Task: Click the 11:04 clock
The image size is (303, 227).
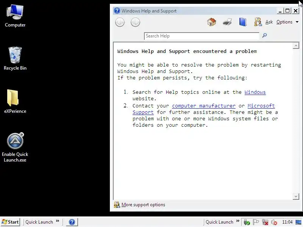Action: (287, 222)
